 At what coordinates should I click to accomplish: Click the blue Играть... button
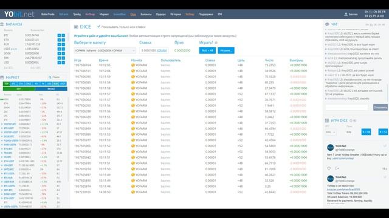pos(226,50)
